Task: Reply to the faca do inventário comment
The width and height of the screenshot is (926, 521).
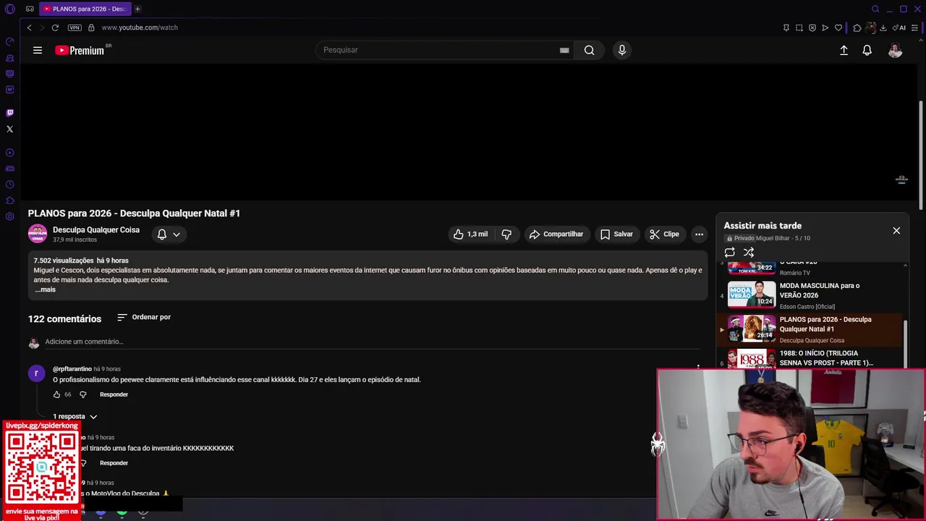Action: click(x=114, y=463)
